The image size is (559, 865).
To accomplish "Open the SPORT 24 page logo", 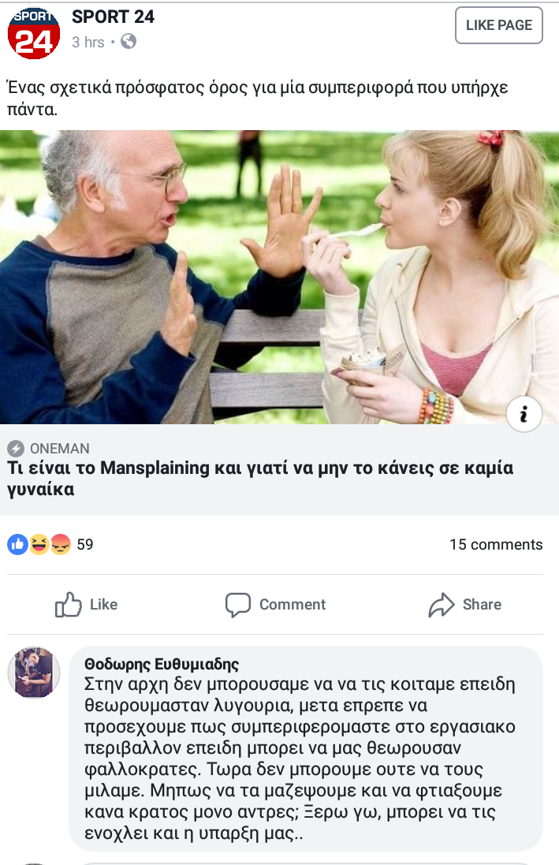I will 34,33.
